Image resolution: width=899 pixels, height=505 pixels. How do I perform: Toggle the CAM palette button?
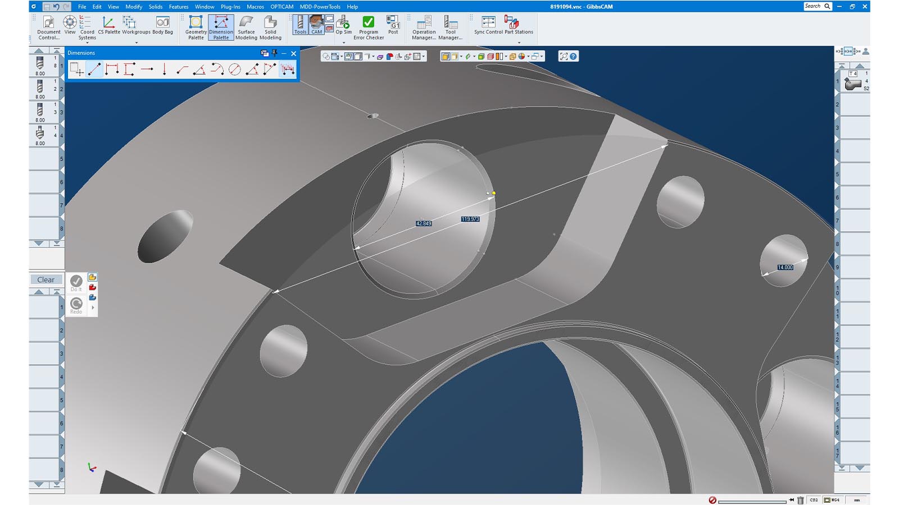(x=316, y=25)
